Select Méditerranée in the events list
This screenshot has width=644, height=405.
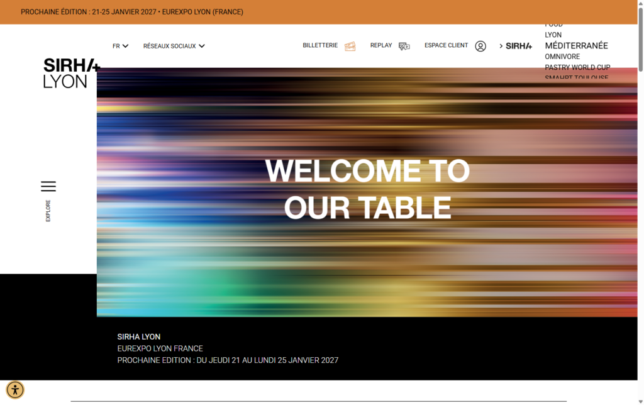pyautogui.click(x=576, y=45)
